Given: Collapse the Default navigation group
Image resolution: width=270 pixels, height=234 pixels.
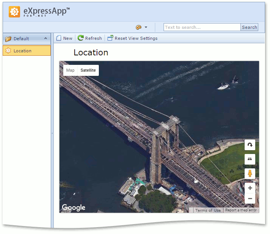Looking at the screenshot, I should tap(46, 38).
